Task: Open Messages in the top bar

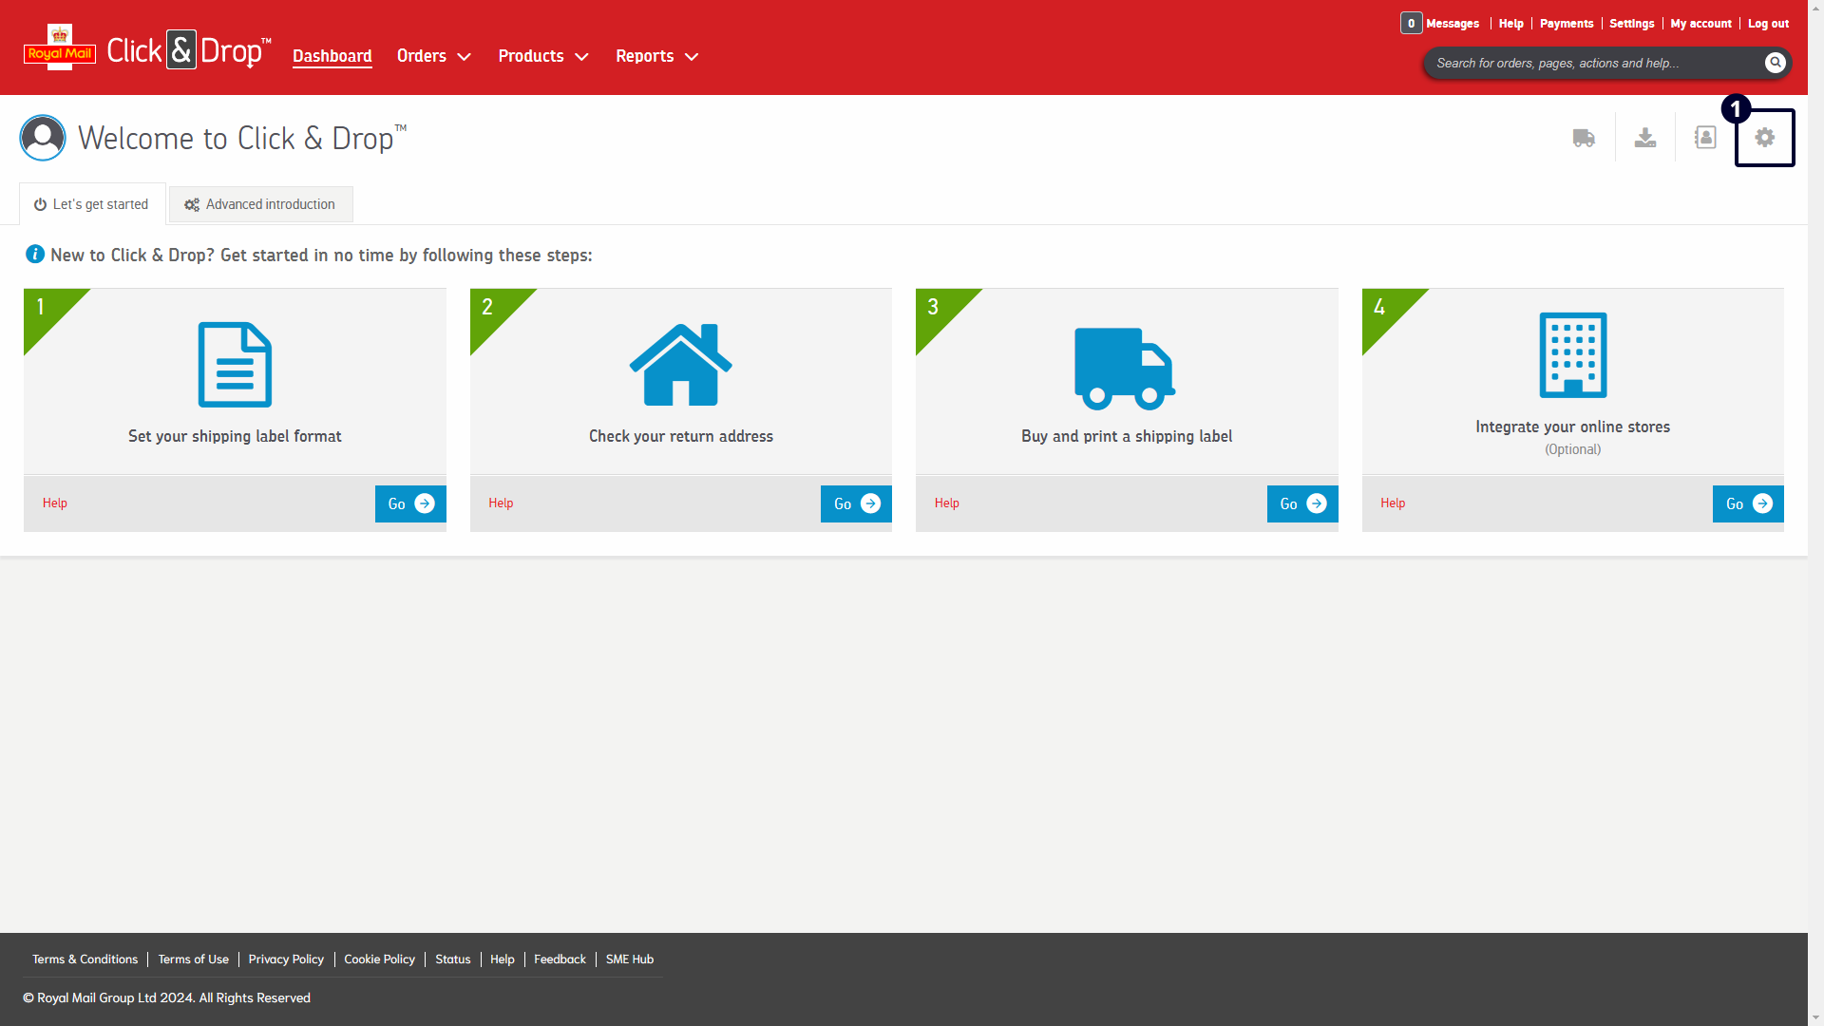Action: pyautogui.click(x=1452, y=24)
